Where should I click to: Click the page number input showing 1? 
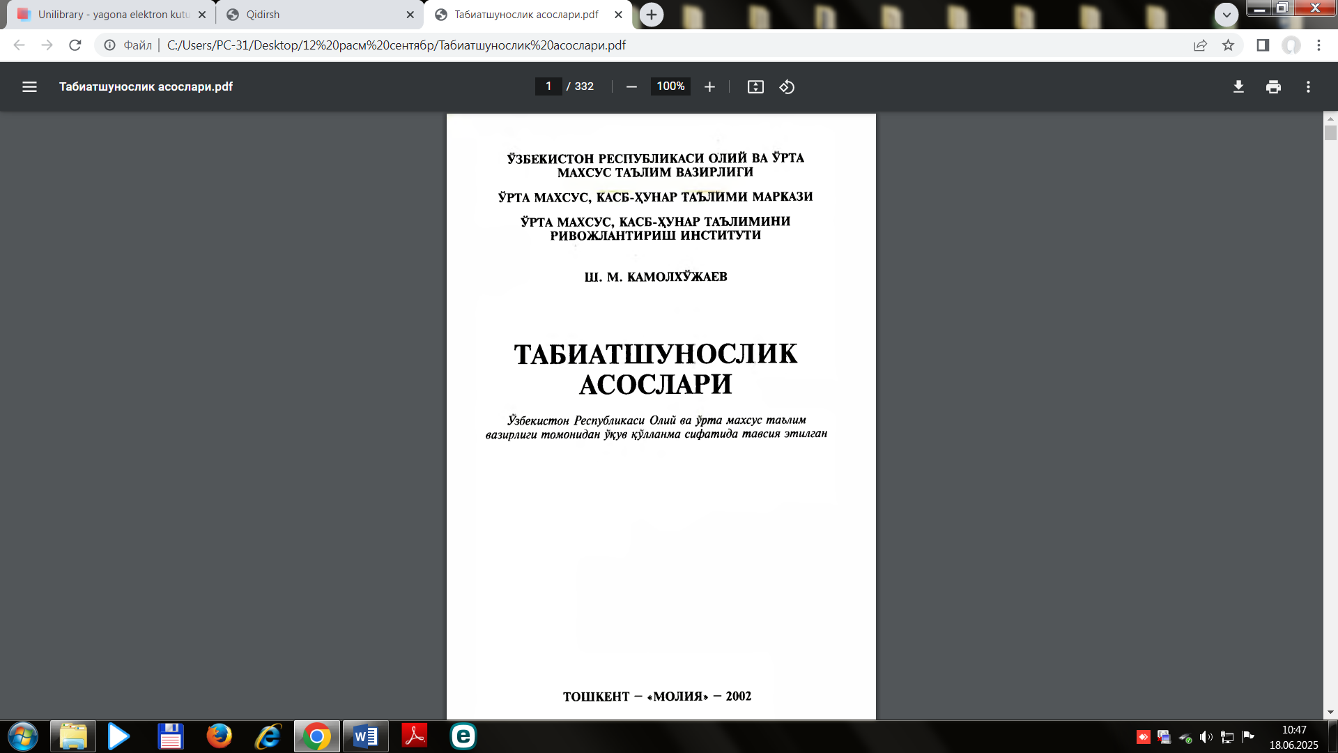point(548,86)
